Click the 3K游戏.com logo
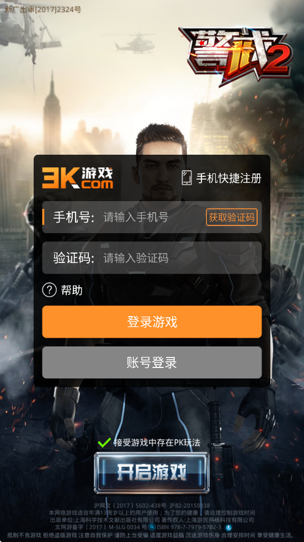 click(78, 178)
